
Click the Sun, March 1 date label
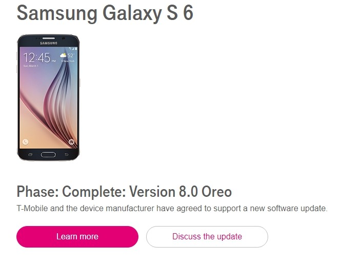(x=31, y=66)
